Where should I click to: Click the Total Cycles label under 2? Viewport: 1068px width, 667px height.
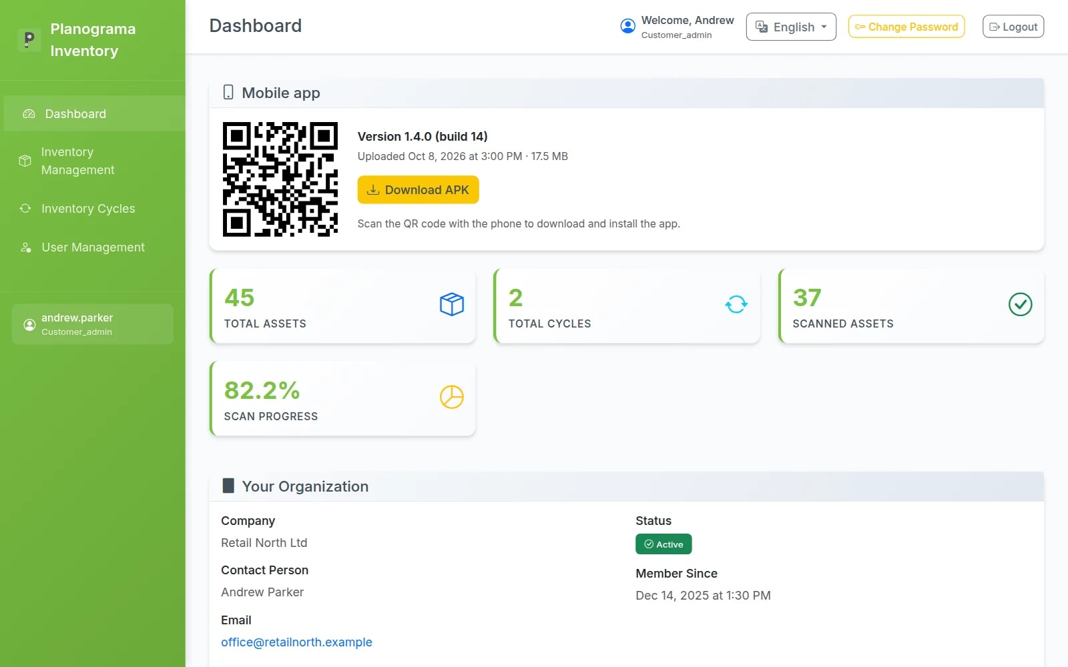[x=550, y=323]
